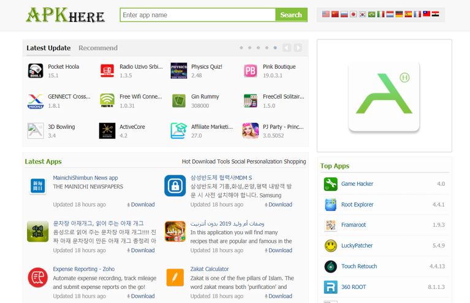This screenshot has height=303, width=470.
Task: Open GENNECT Cross app icon
Action: 36,101
